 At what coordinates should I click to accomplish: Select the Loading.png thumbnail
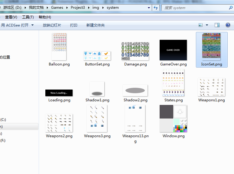click(x=59, y=93)
